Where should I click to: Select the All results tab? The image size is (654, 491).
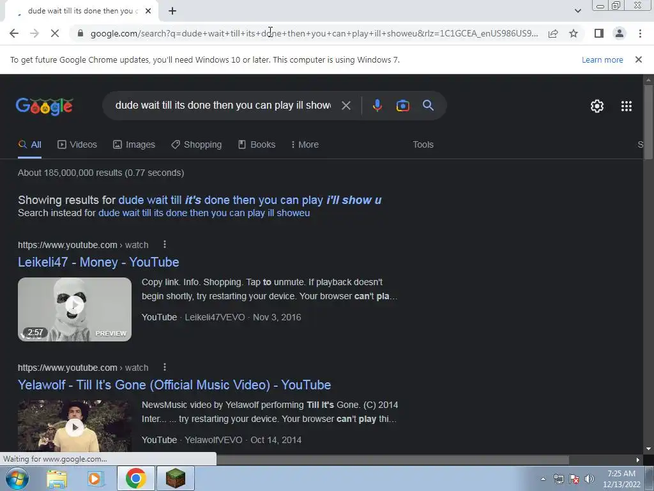tap(29, 144)
